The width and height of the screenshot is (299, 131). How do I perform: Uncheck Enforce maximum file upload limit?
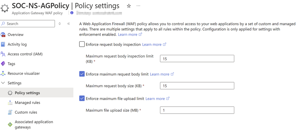pyautogui.click(x=82, y=99)
